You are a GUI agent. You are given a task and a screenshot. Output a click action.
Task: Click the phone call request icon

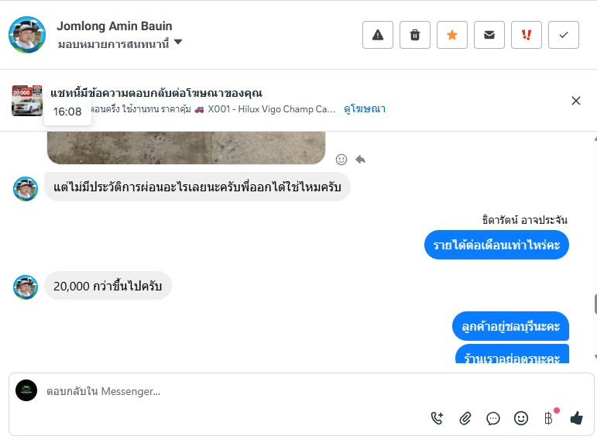437,418
